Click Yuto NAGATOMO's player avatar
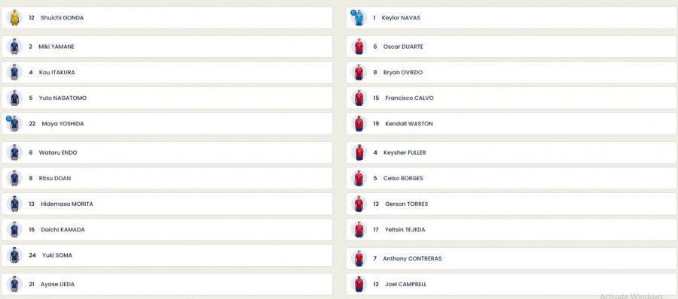This screenshot has width=678, height=299. pos(14,98)
